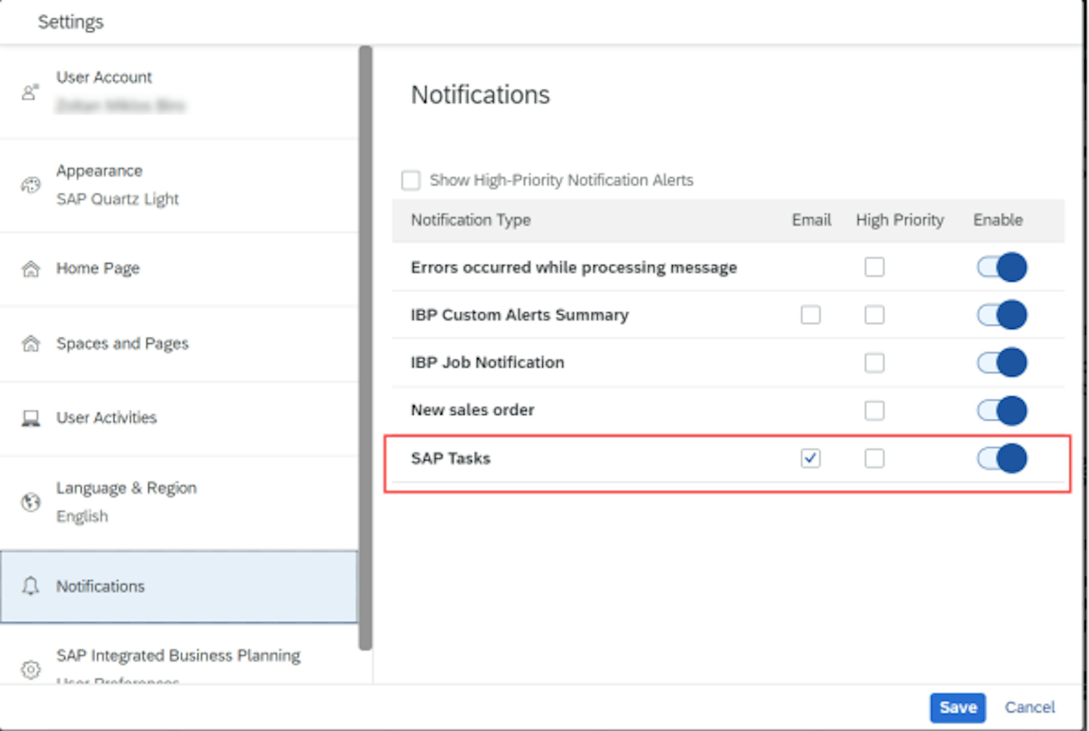Viewport: 1089px width, 731px height.
Task: Click the User Activities icon
Action: pyautogui.click(x=29, y=418)
